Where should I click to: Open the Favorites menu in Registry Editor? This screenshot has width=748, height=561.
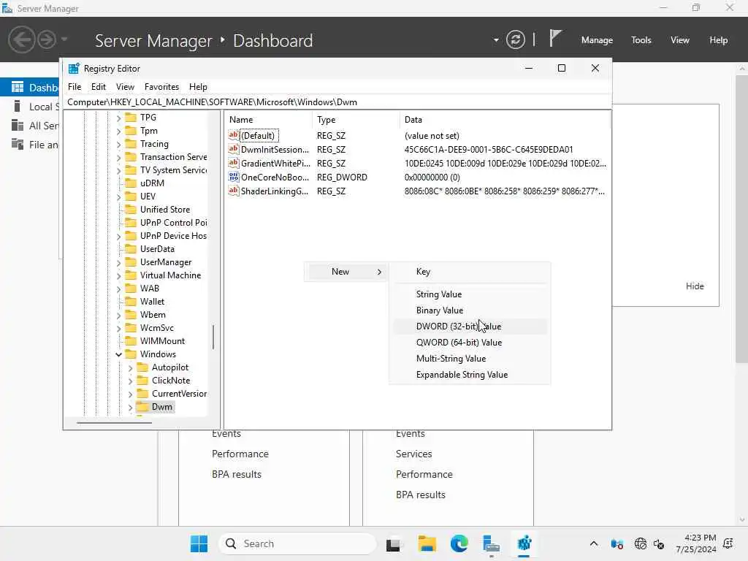pyautogui.click(x=161, y=87)
